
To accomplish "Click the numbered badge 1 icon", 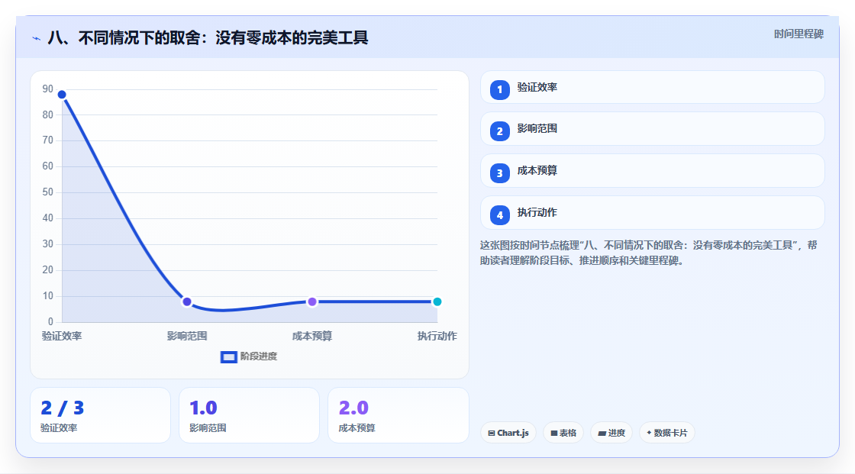I will coord(499,90).
